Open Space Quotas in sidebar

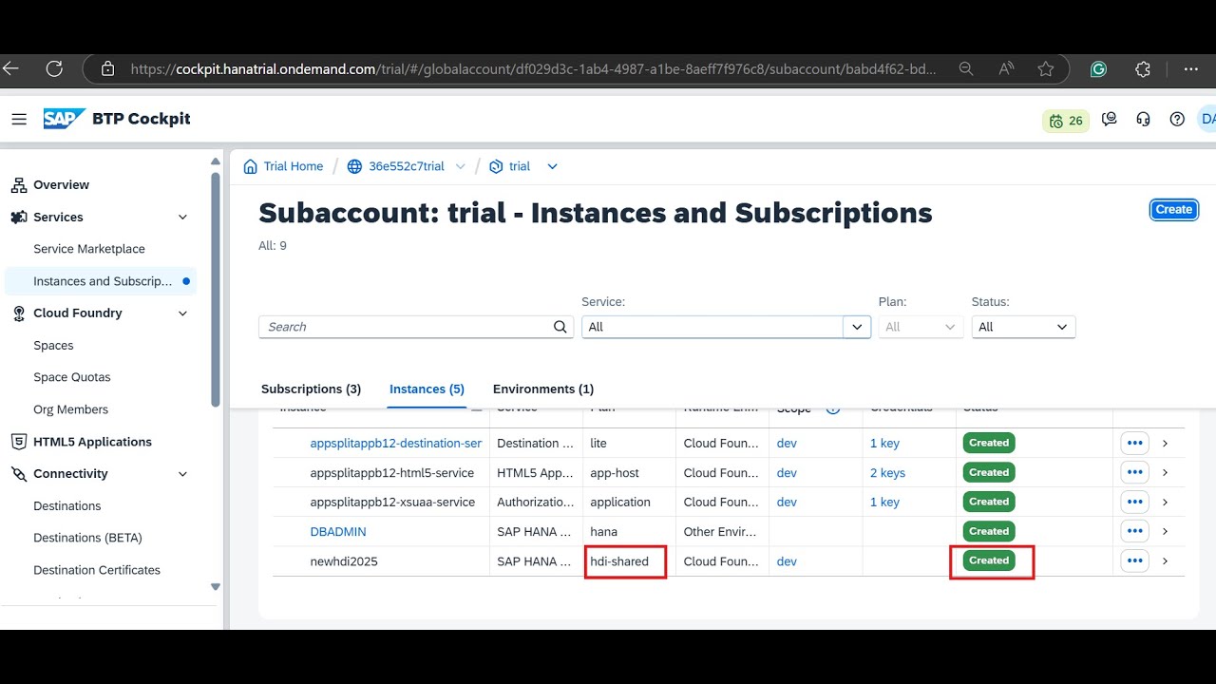pyautogui.click(x=72, y=377)
